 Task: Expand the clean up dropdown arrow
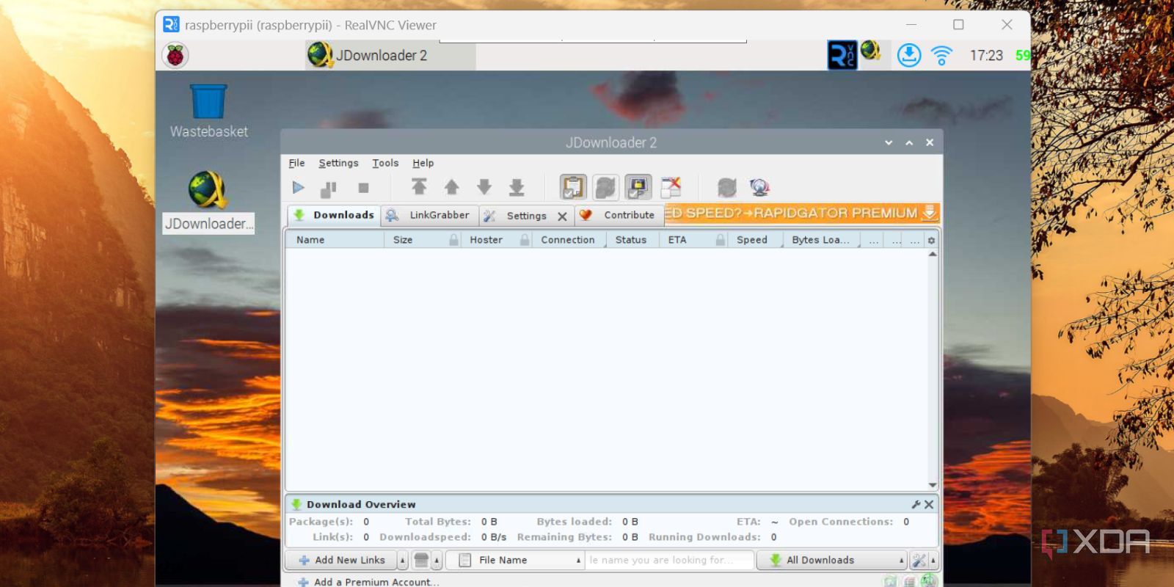(x=437, y=561)
